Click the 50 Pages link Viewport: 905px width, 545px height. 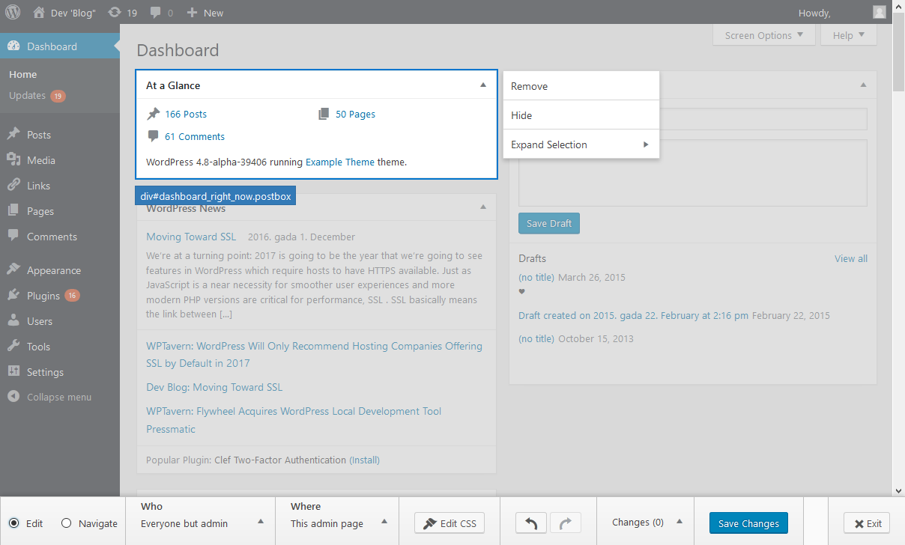coord(355,115)
